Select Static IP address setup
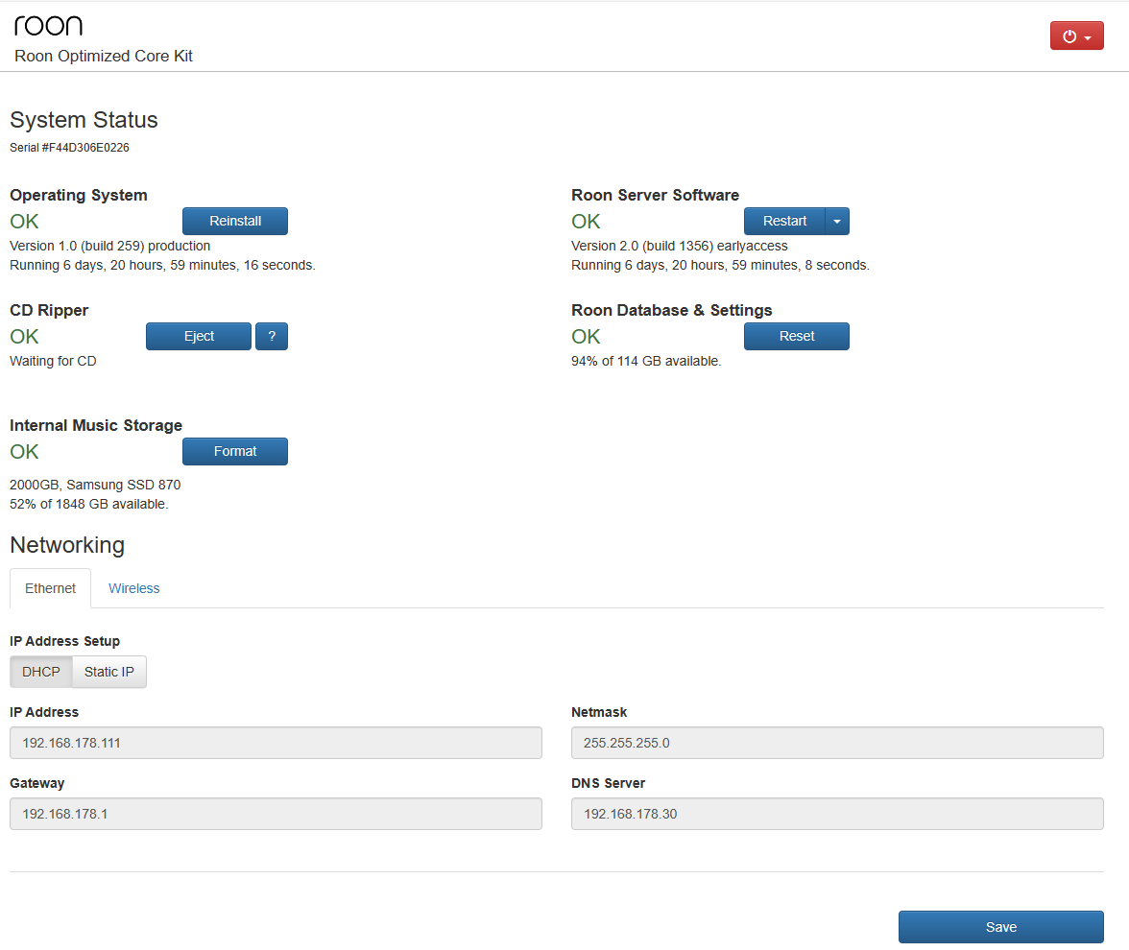 pyautogui.click(x=108, y=672)
